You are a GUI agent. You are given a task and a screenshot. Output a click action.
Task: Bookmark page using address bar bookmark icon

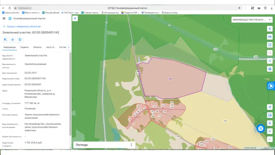(x=239, y=8)
